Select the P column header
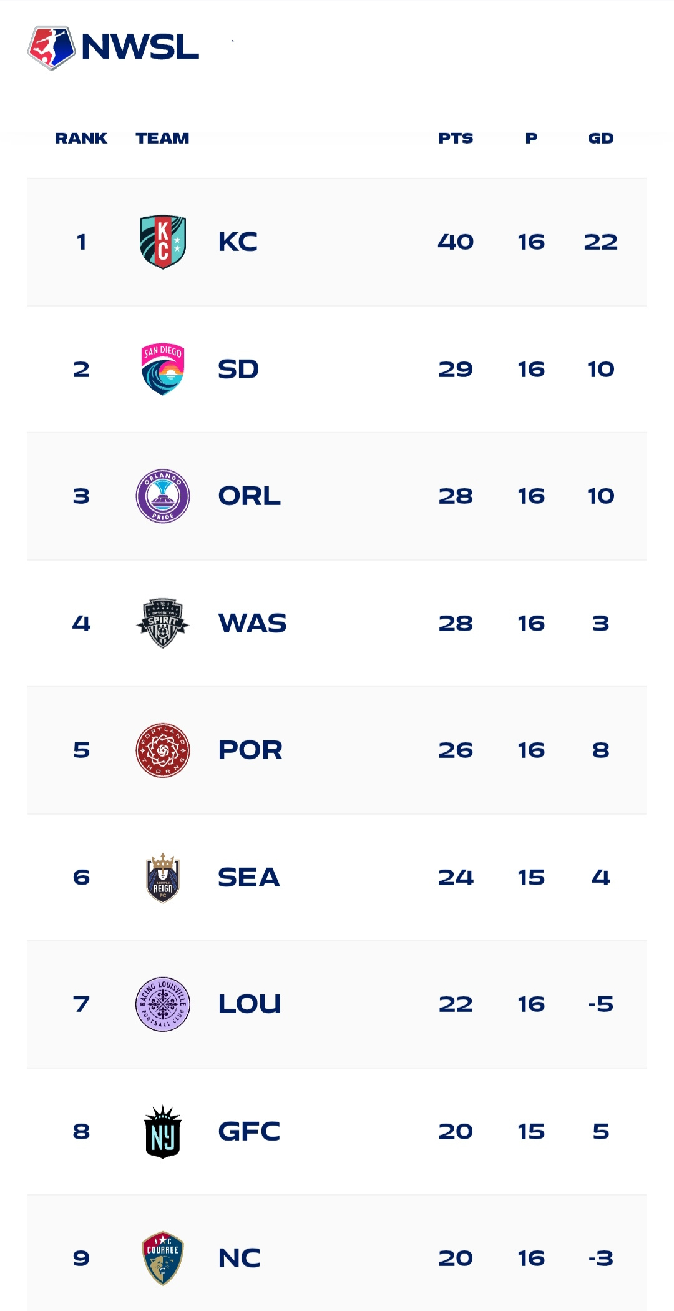The height and width of the screenshot is (1311, 674). [x=531, y=138]
